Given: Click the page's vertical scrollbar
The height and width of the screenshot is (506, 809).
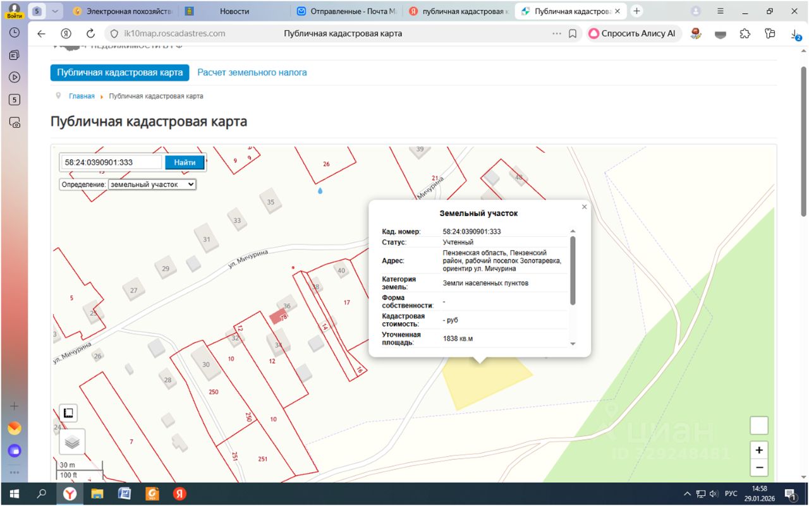Looking at the screenshot, I should click(x=804, y=142).
